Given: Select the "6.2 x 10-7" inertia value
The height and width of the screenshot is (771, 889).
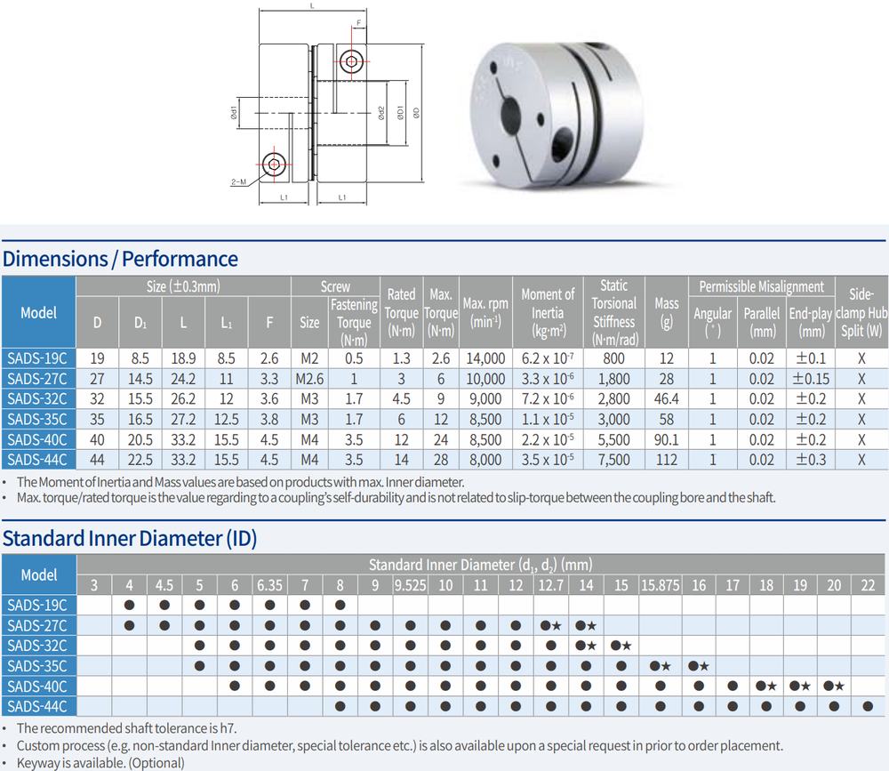Looking at the screenshot, I should pos(548,358).
